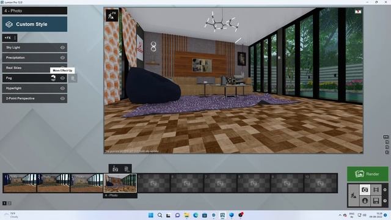391x220 pixels.
Task: Open Help question mark icon
Action: (385, 201)
